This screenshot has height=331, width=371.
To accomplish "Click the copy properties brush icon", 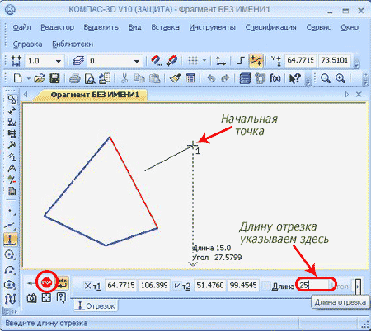I will pos(175,78).
